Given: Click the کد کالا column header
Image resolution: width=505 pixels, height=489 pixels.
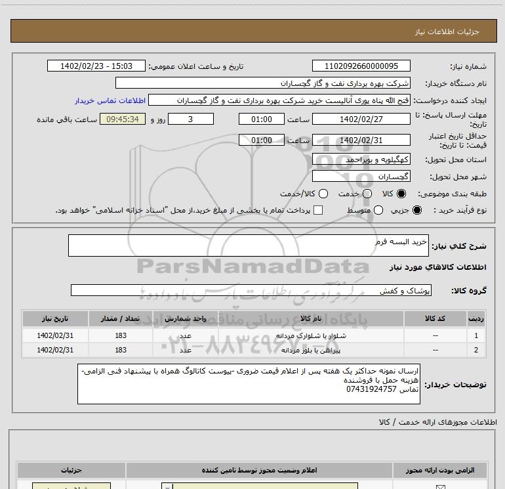Looking at the screenshot, I should click(x=435, y=318).
